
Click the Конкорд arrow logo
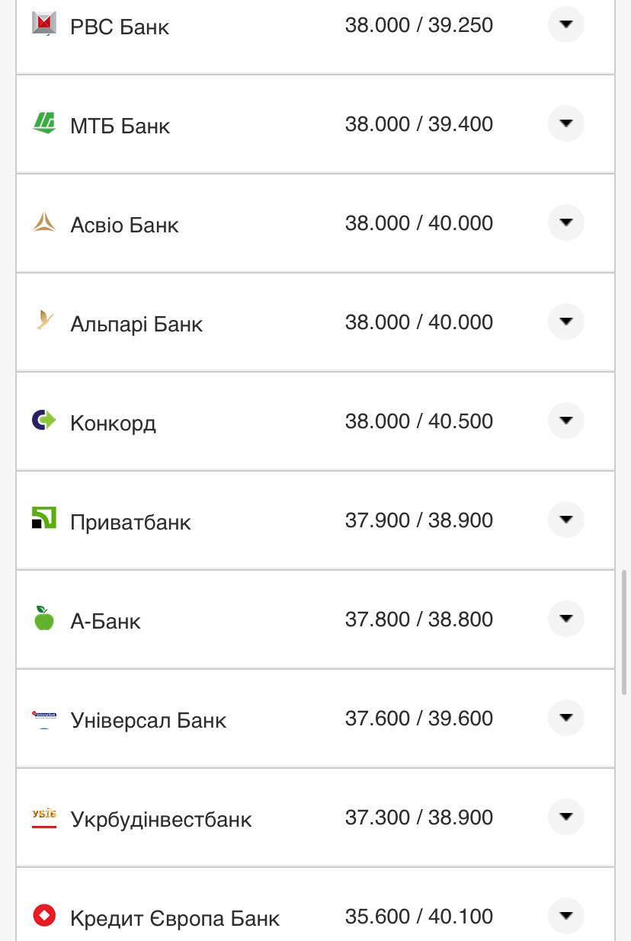(x=44, y=420)
